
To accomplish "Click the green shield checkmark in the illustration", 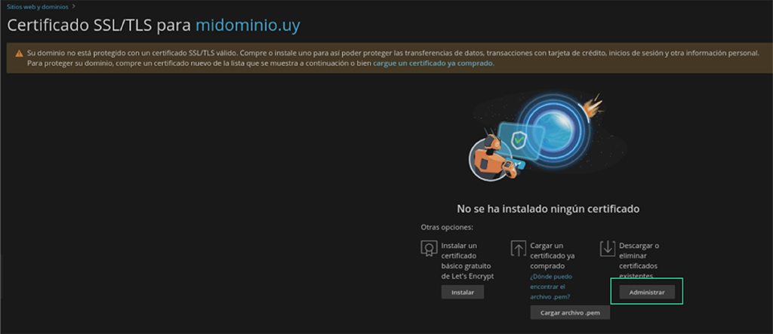I will tap(518, 139).
